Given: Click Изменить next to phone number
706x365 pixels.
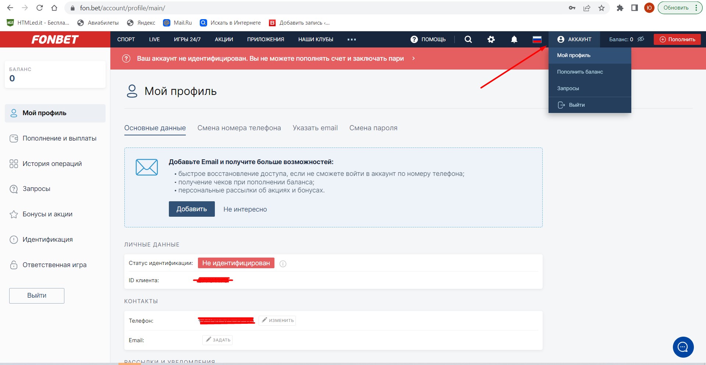Looking at the screenshot, I should (277, 320).
